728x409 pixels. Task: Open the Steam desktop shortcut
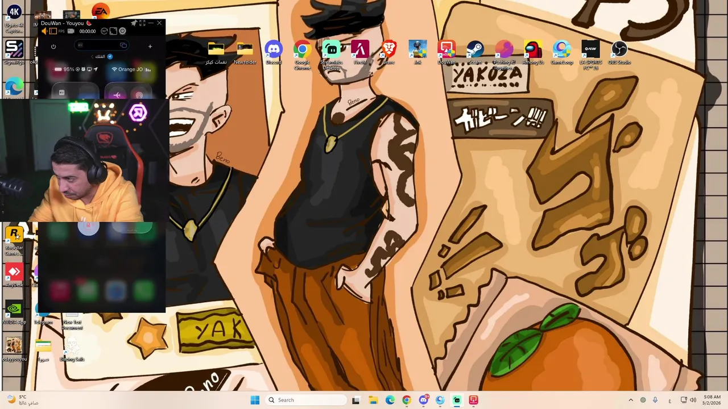pyautogui.click(x=475, y=53)
